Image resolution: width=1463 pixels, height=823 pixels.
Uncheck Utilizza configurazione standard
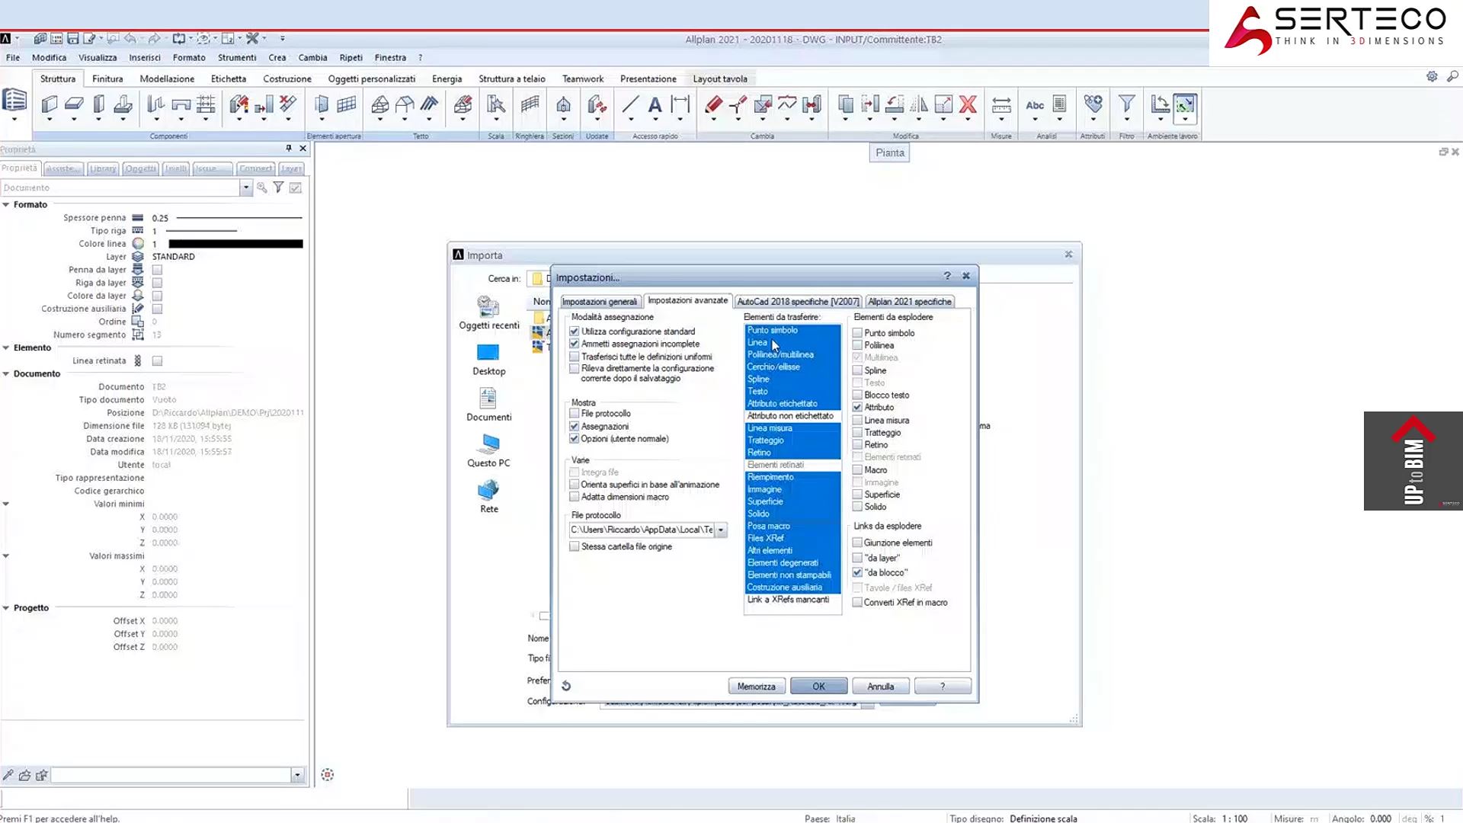[575, 331]
